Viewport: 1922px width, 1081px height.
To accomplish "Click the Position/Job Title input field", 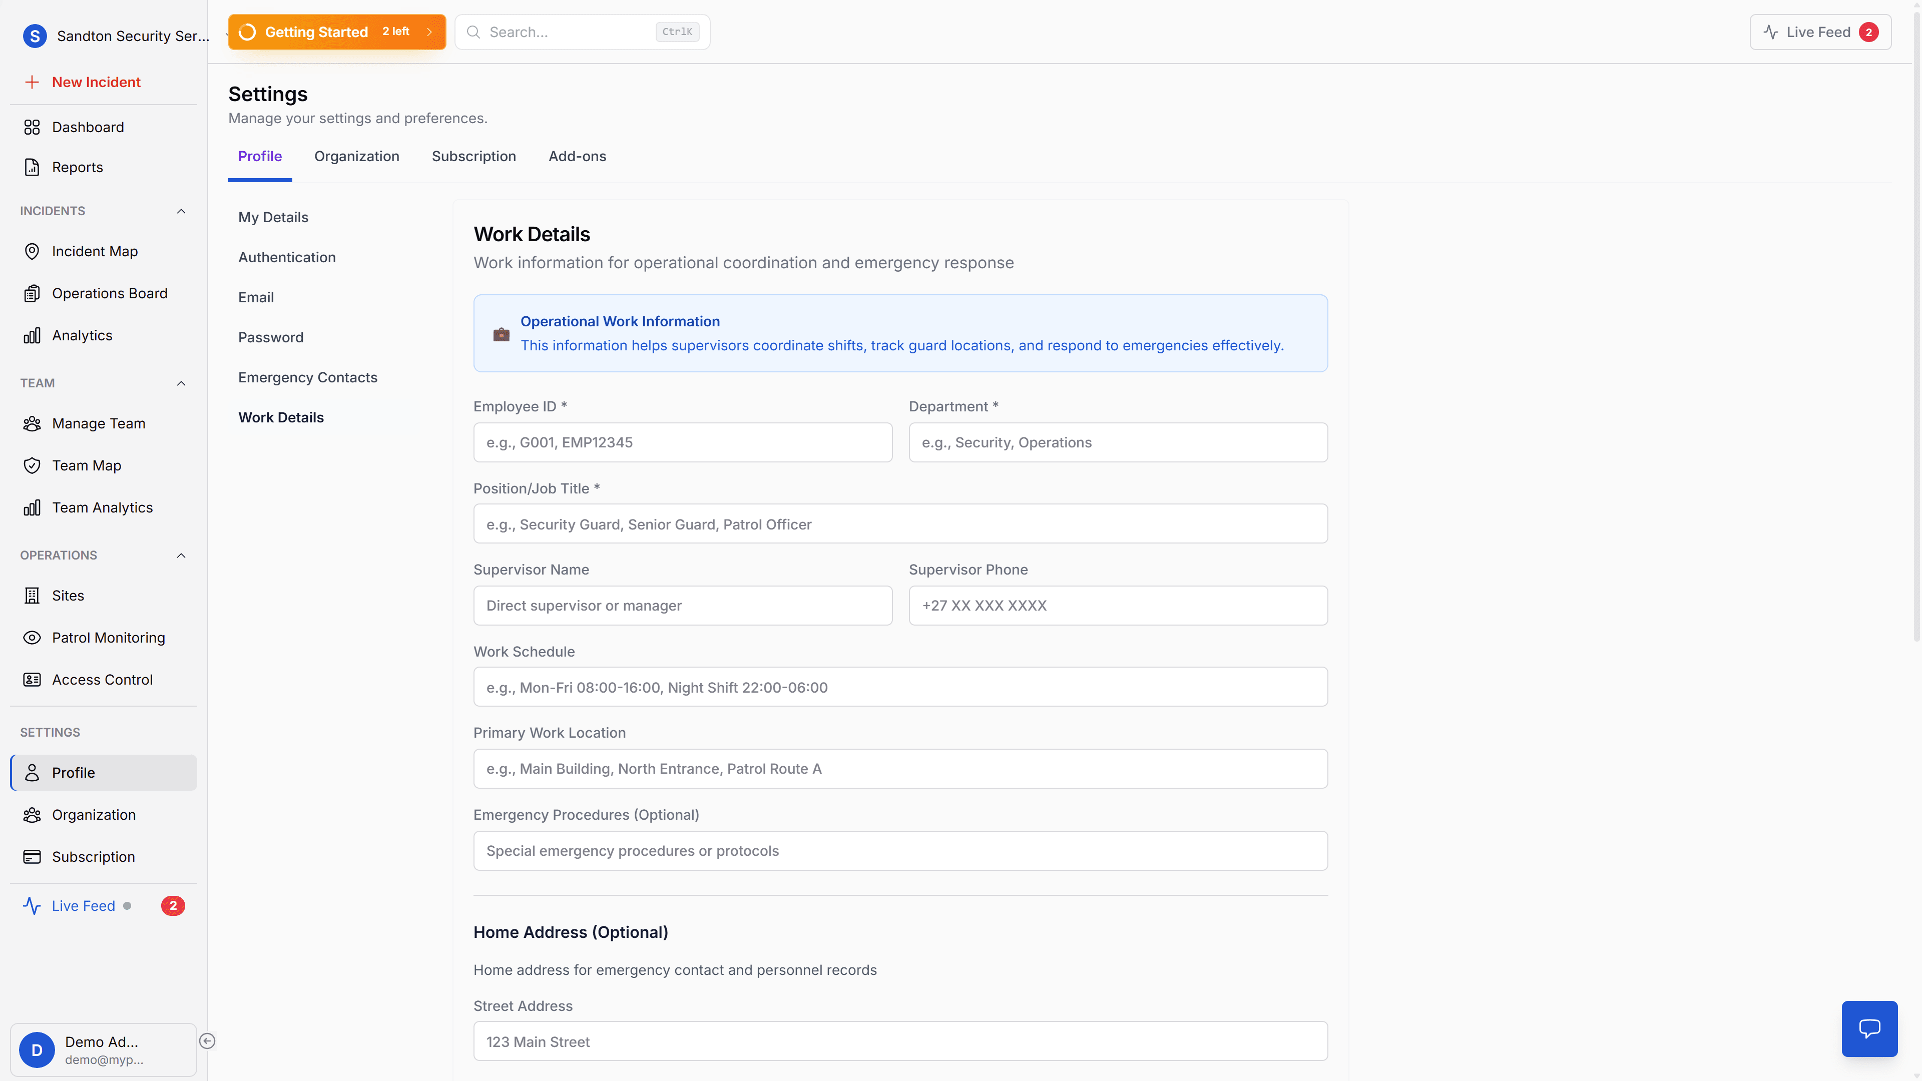I will pyautogui.click(x=900, y=523).
